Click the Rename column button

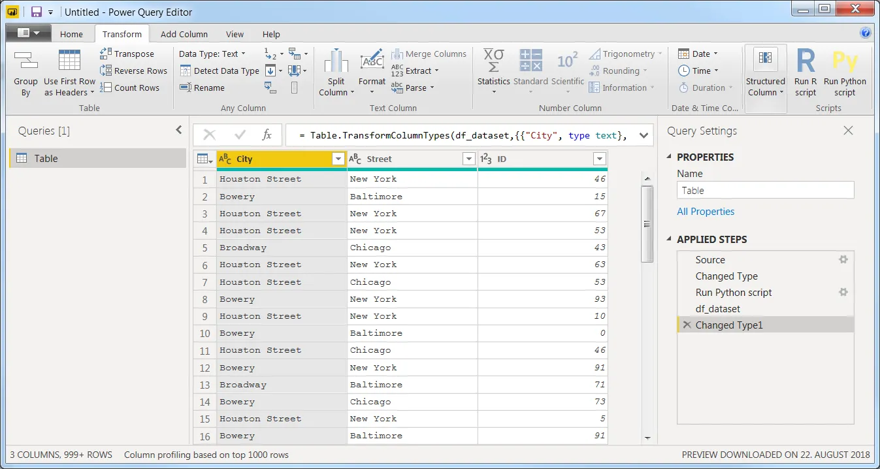pos(202,88)
